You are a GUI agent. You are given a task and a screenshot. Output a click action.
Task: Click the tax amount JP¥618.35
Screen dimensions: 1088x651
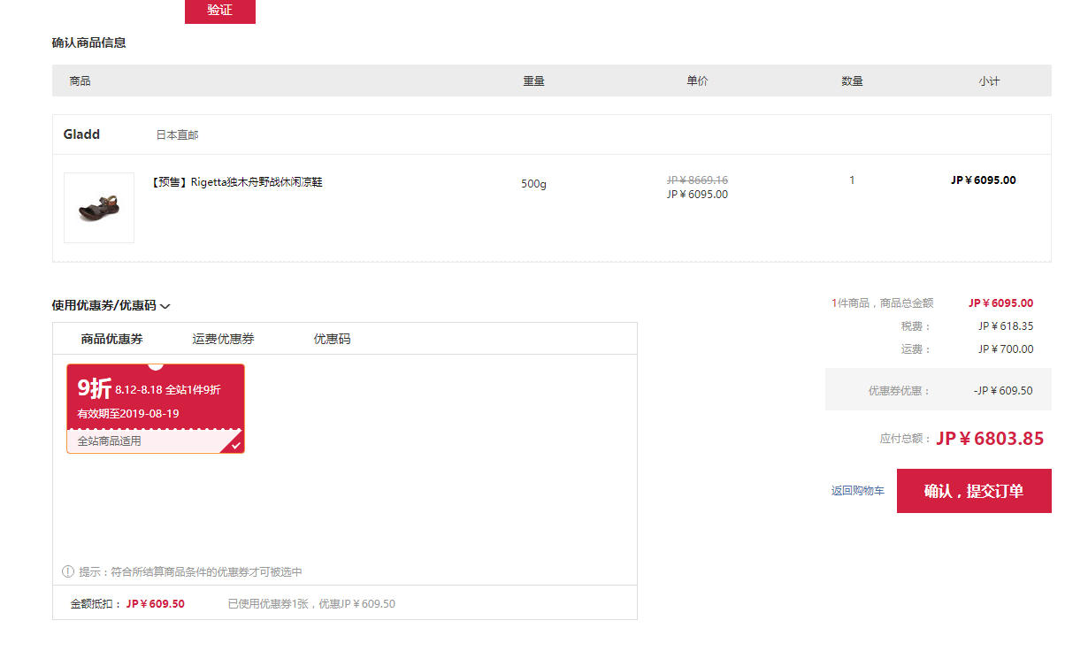pos(1006,326)
